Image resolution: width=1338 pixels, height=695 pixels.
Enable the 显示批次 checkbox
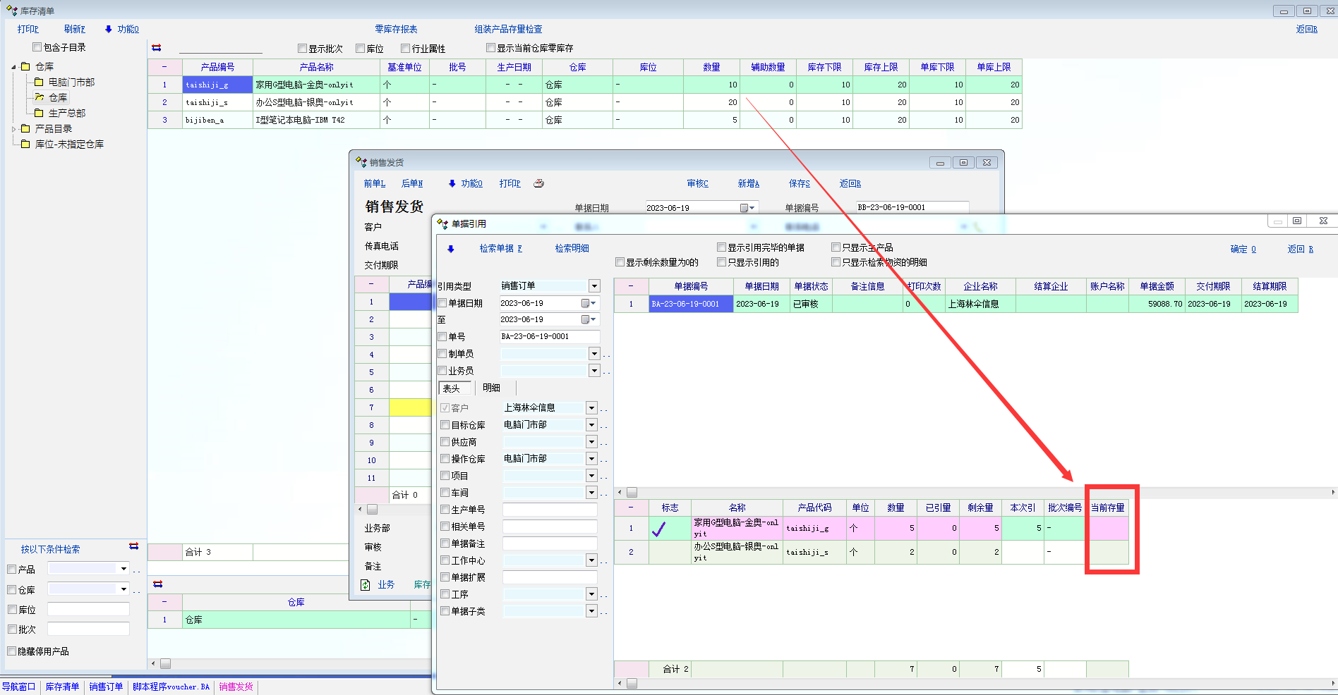coord(303,49)
